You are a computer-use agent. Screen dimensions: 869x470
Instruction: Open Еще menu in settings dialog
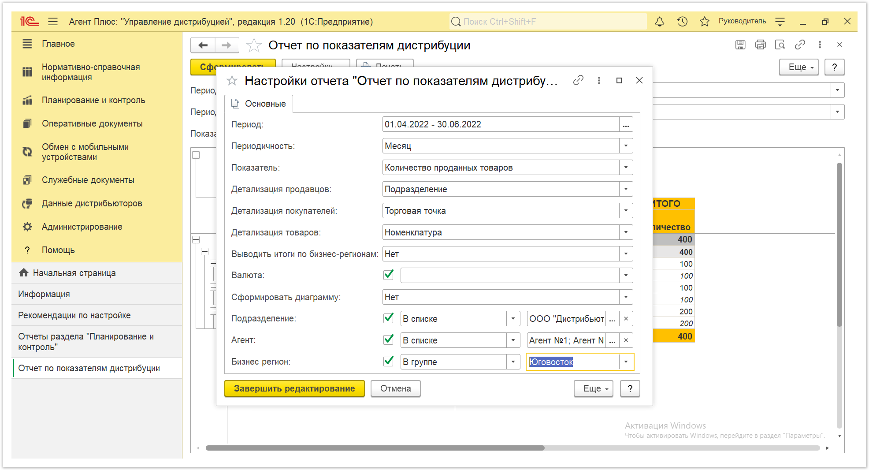pyautogui.click(x=594, y=388)
